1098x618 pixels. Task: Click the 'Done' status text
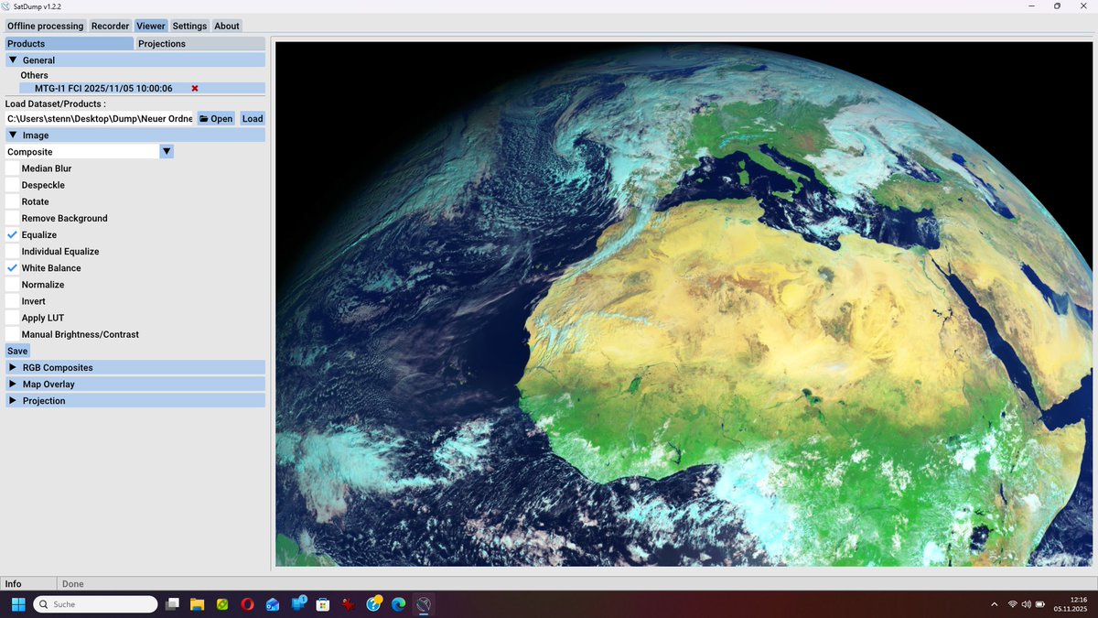(73, 583)
